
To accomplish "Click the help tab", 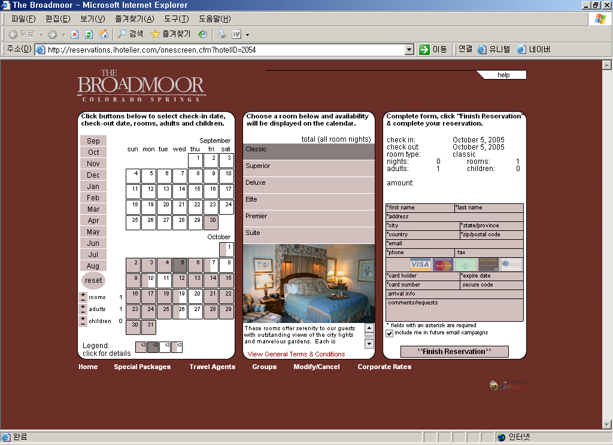I will click(x=503, y=75).
